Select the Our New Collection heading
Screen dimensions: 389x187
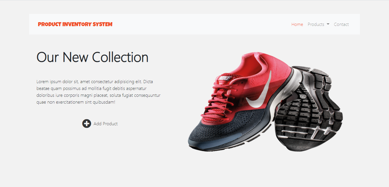pyautogui.click(x=92, y=57)
